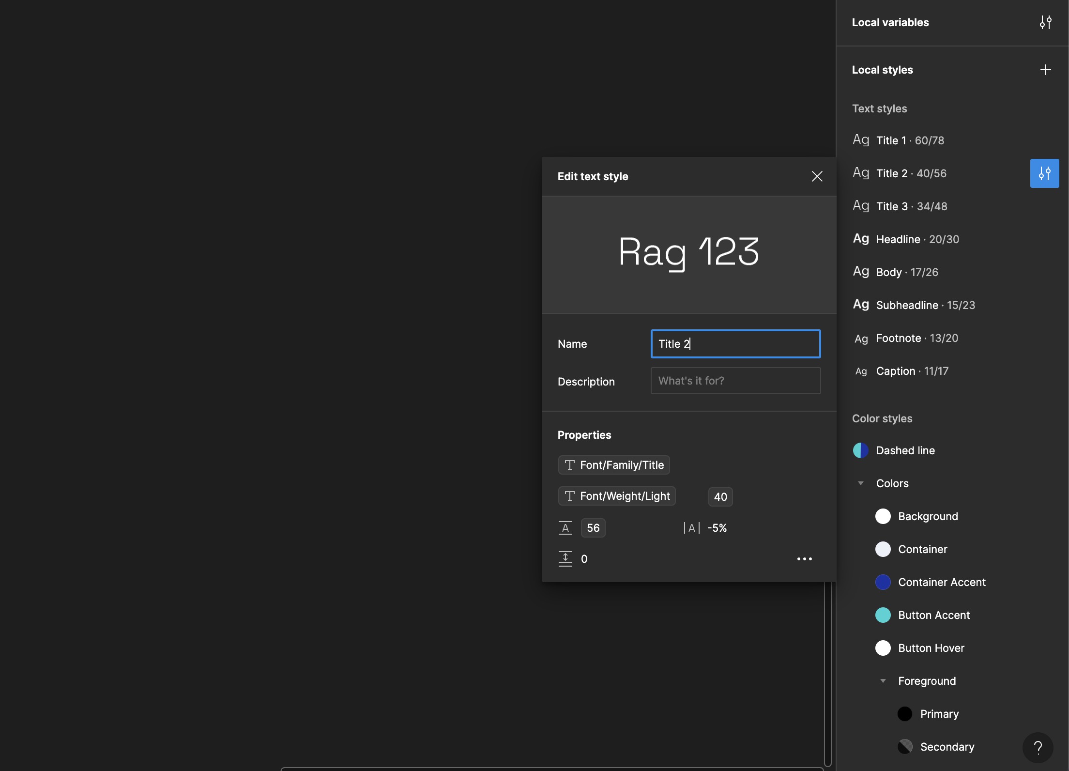
Task: Close the Edit text style dialog
Action: [817, 176]
